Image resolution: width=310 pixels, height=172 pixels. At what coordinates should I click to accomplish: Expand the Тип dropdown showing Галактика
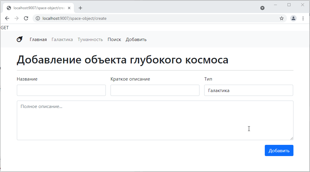[248, 90]
